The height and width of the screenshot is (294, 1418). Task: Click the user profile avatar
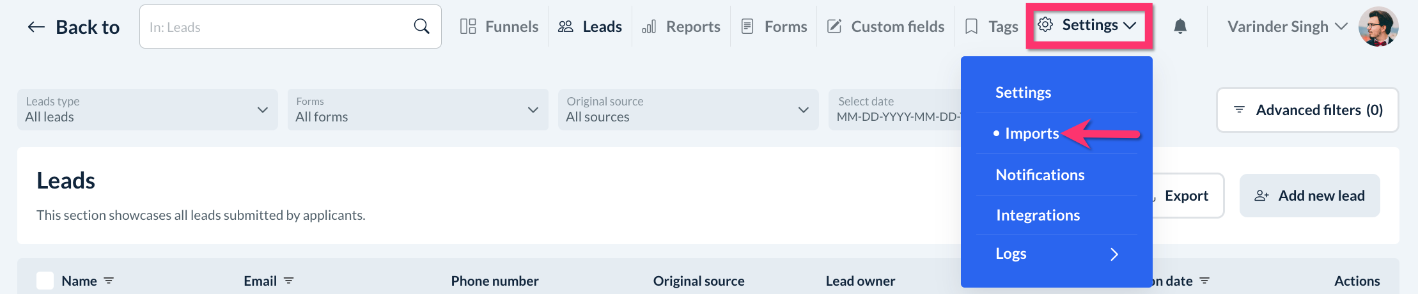(x=1378, y=27)
